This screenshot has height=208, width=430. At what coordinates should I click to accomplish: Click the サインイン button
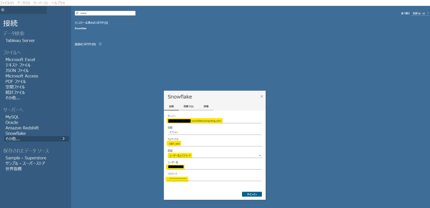click(x=252, y=194)
